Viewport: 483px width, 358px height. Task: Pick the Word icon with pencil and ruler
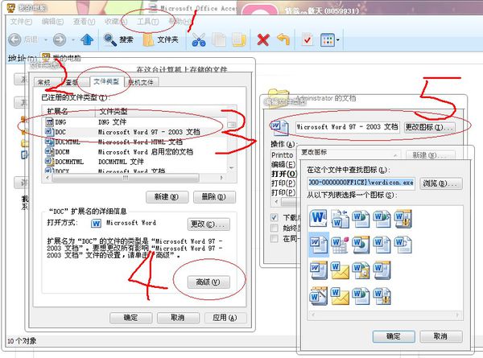pyautogui.click(x=319, y=295)
